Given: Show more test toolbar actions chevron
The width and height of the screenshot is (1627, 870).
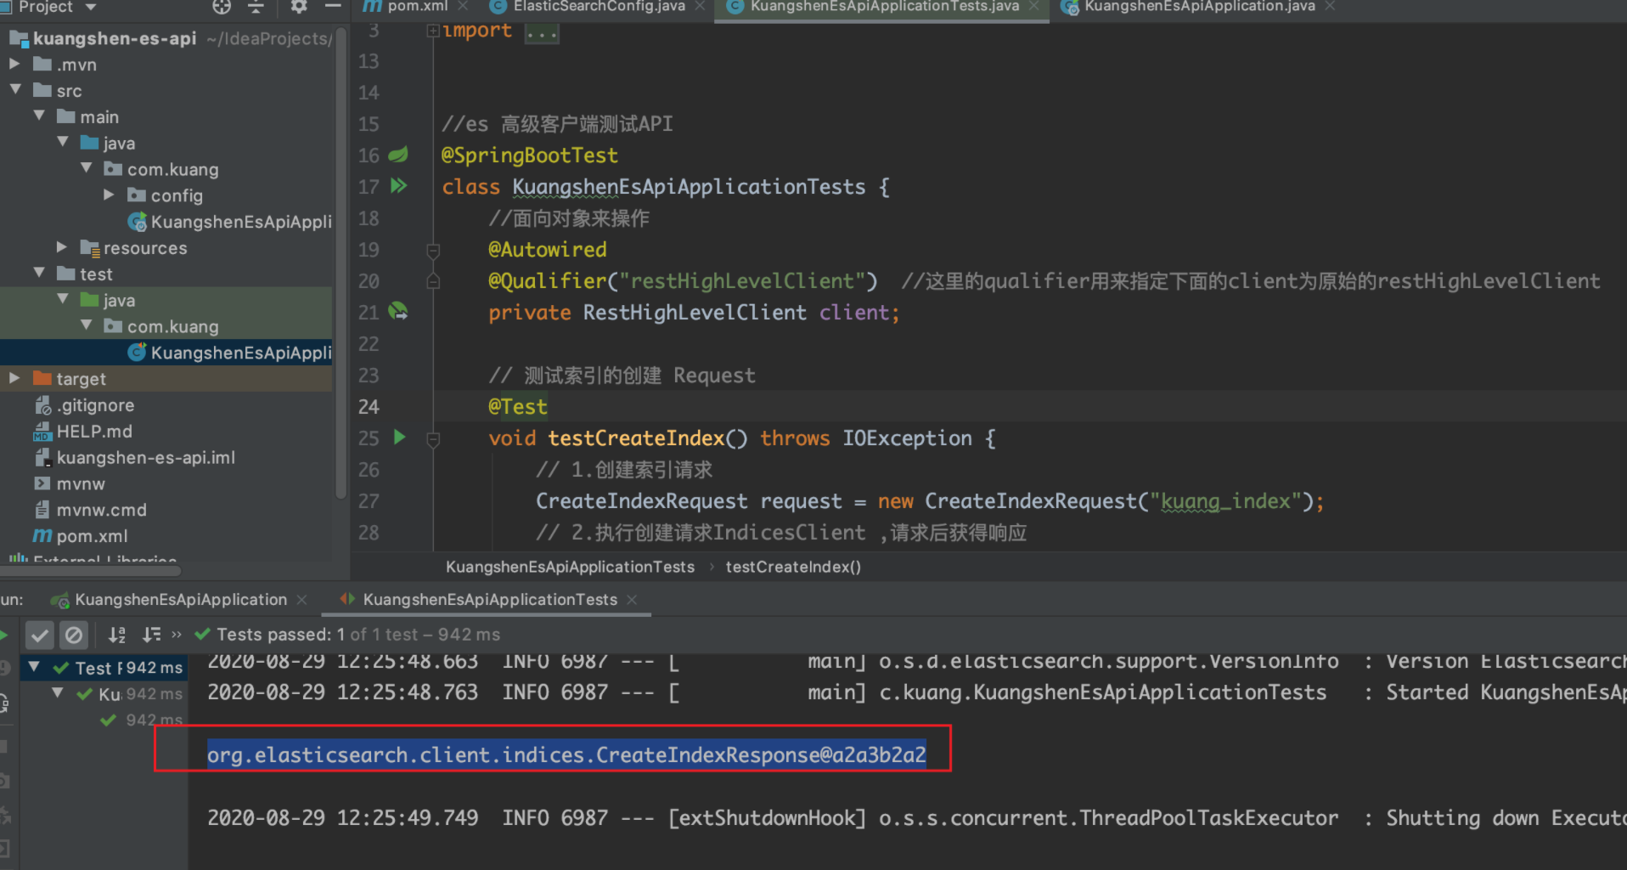Looking at the screenshot, I should coord(177,634).
